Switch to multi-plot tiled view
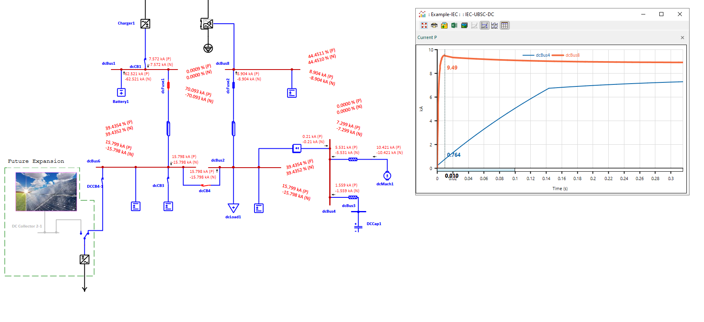This screenshot has height=322, width=704. pyautogui.click(x=495, y=25)
